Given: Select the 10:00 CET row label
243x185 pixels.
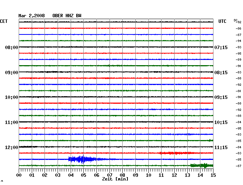Looking at the screenshot, I should pyautogui.click(x=12, y=97).
